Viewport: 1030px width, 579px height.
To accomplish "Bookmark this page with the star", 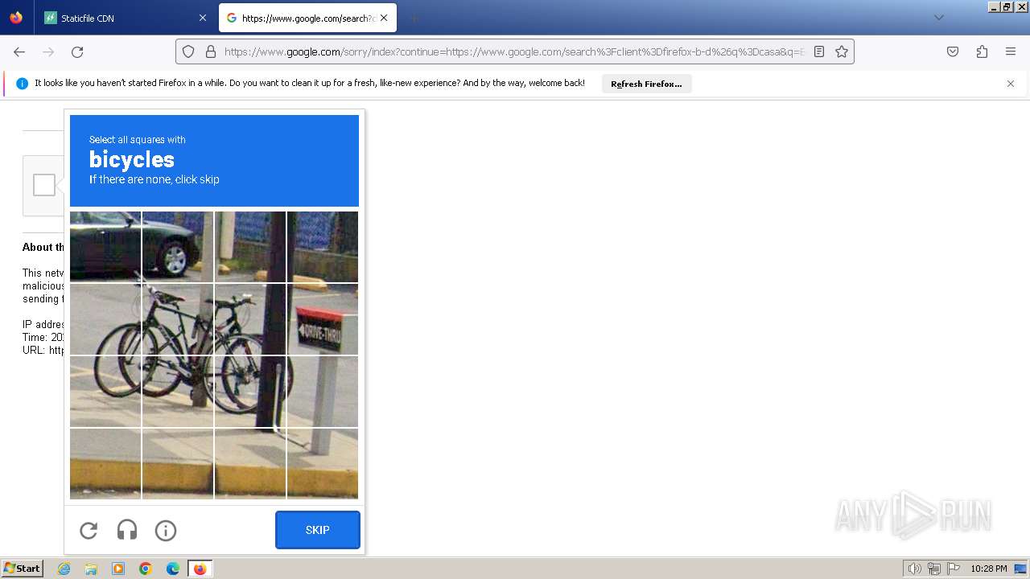I will pyautogui.click(x=842, y=51).
